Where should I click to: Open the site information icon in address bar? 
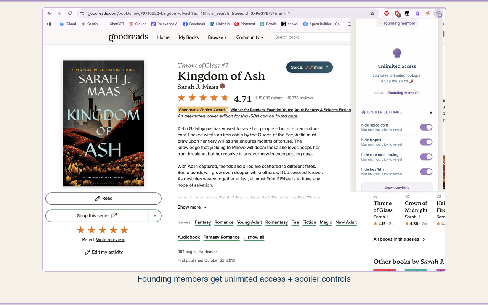click(82, 13)
